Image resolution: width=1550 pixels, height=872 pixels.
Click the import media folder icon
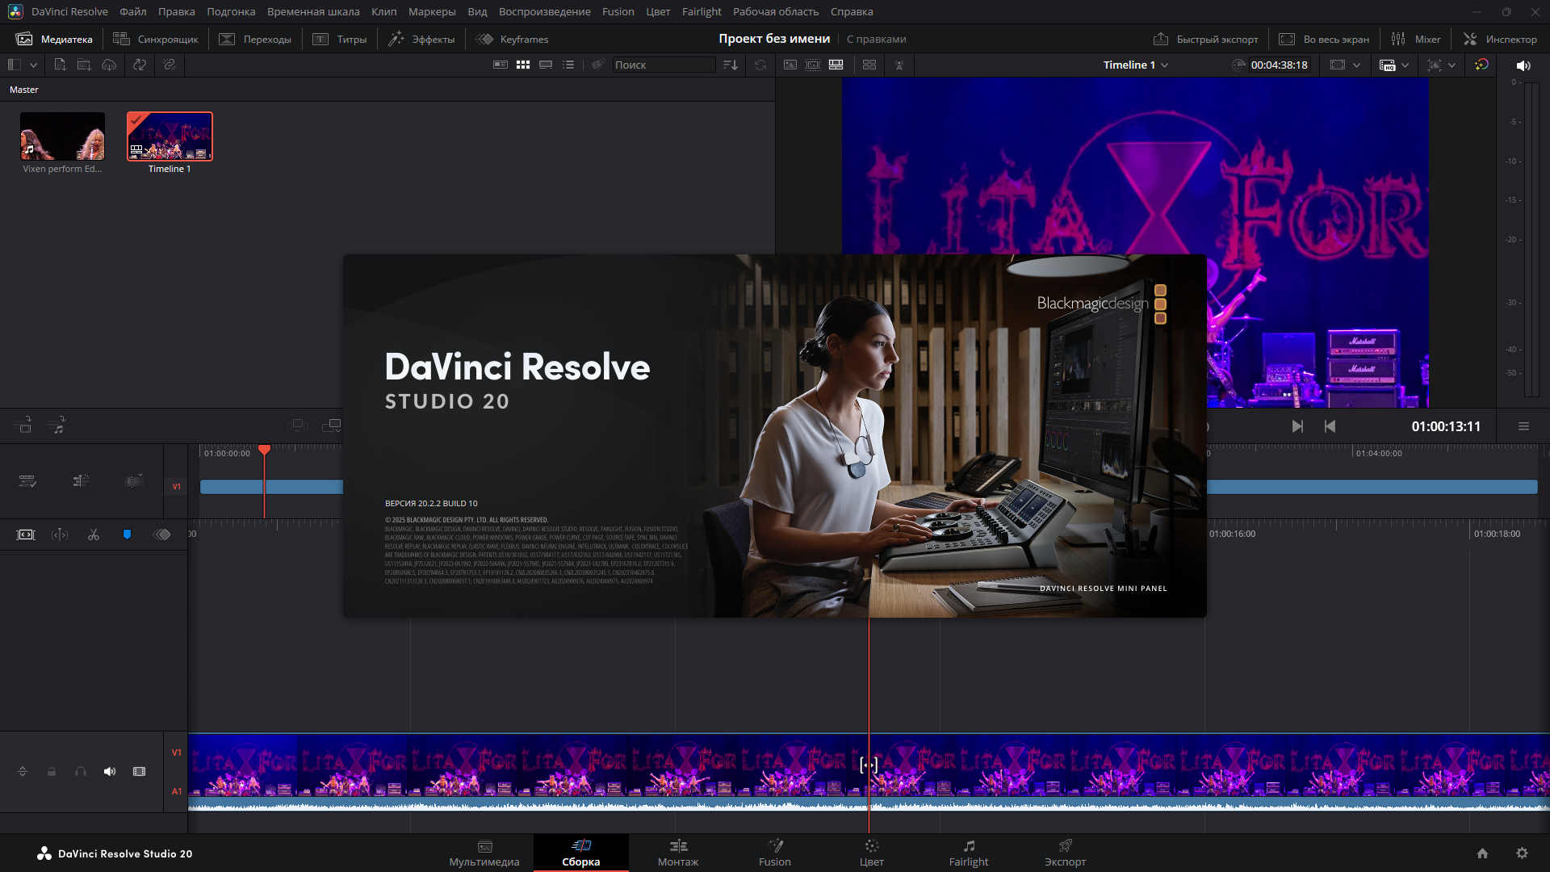pyautogui.click(x=84, y=65)
